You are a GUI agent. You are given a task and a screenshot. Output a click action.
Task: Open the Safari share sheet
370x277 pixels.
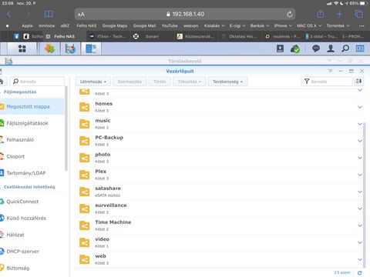tap(321, 14)
